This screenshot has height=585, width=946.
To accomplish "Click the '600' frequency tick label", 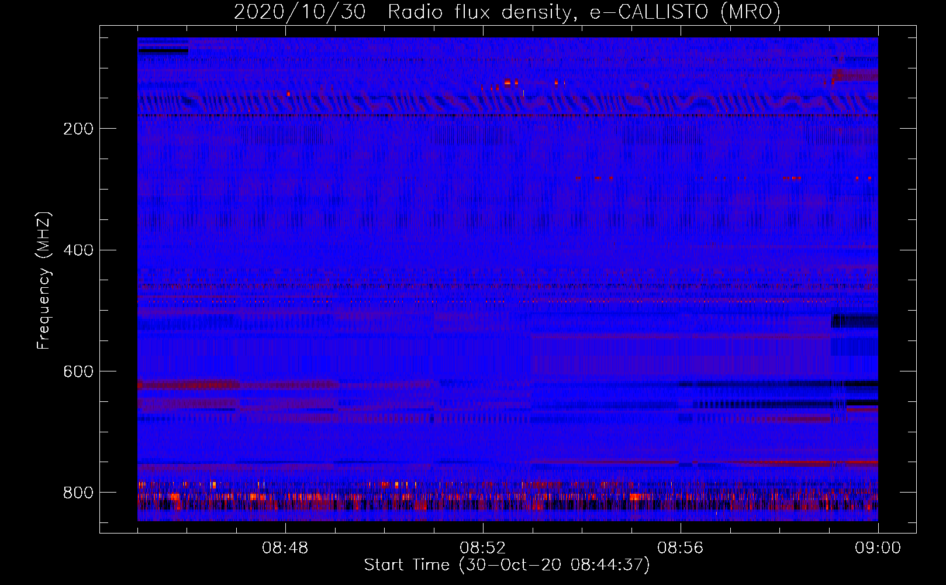I will (78, 372).
